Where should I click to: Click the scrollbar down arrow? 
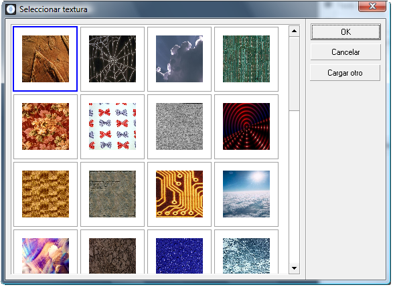pos(295,268)
